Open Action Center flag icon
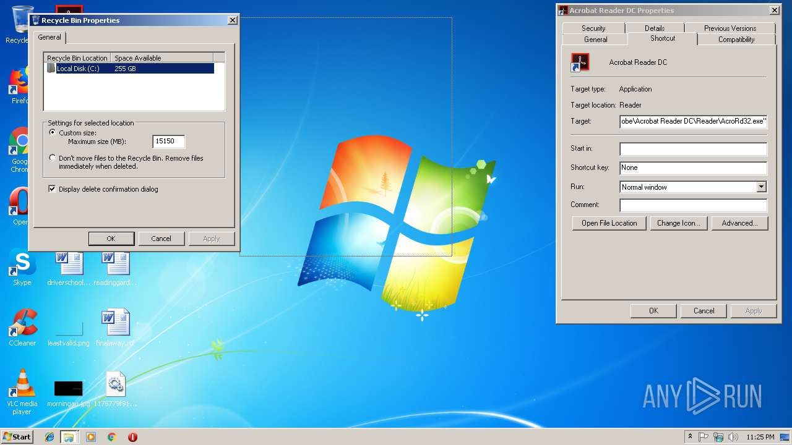792x445 pixels. pyautogui.click(x=704, y=437)
